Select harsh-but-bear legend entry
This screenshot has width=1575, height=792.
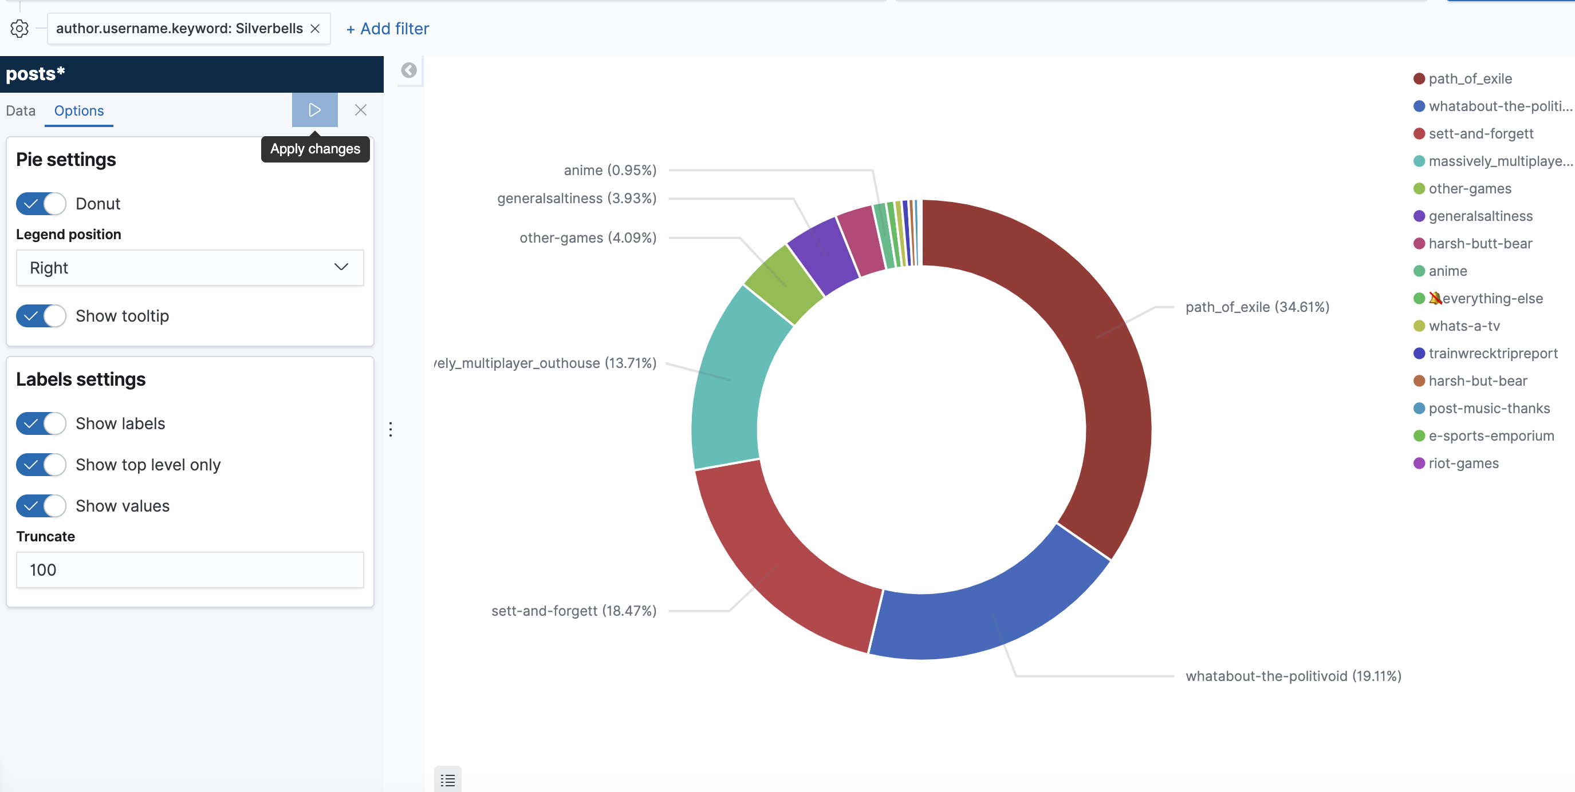(x=1470, y=381)
